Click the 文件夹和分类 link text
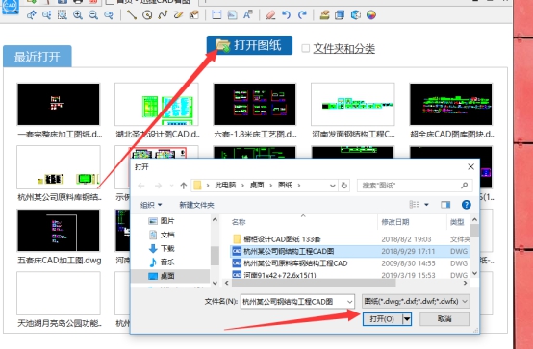Image resolution: width=533 pixels, height=349 pixels. click(x=343, y=49)
